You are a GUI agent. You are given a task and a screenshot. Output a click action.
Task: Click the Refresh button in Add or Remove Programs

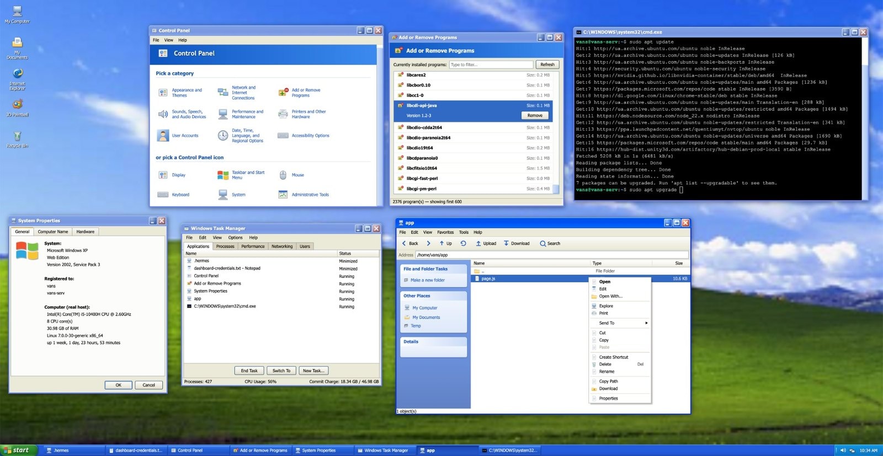click(x=547, y=65)
